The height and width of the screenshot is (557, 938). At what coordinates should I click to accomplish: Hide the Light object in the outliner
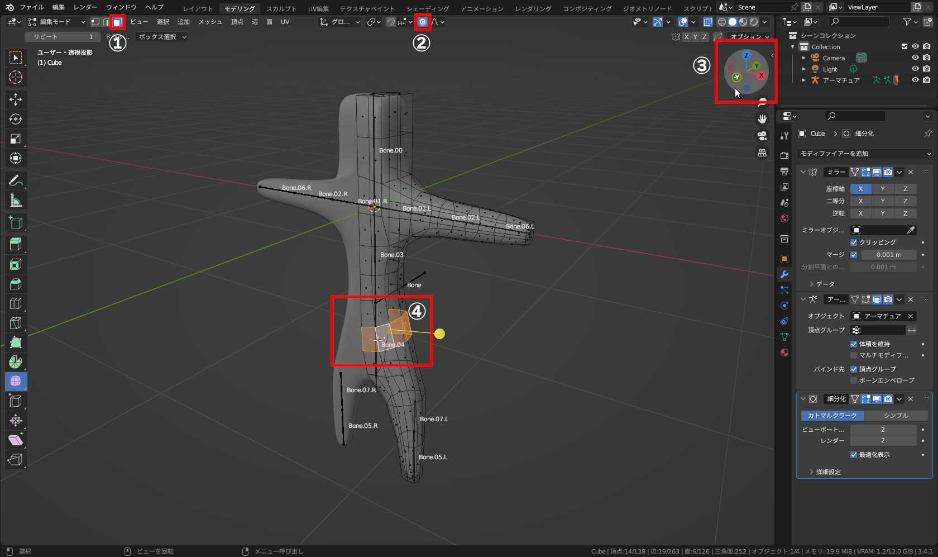tap(915, 68)
